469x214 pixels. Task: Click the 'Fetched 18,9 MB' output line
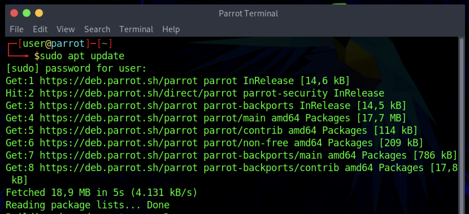[x=101, y=193]
